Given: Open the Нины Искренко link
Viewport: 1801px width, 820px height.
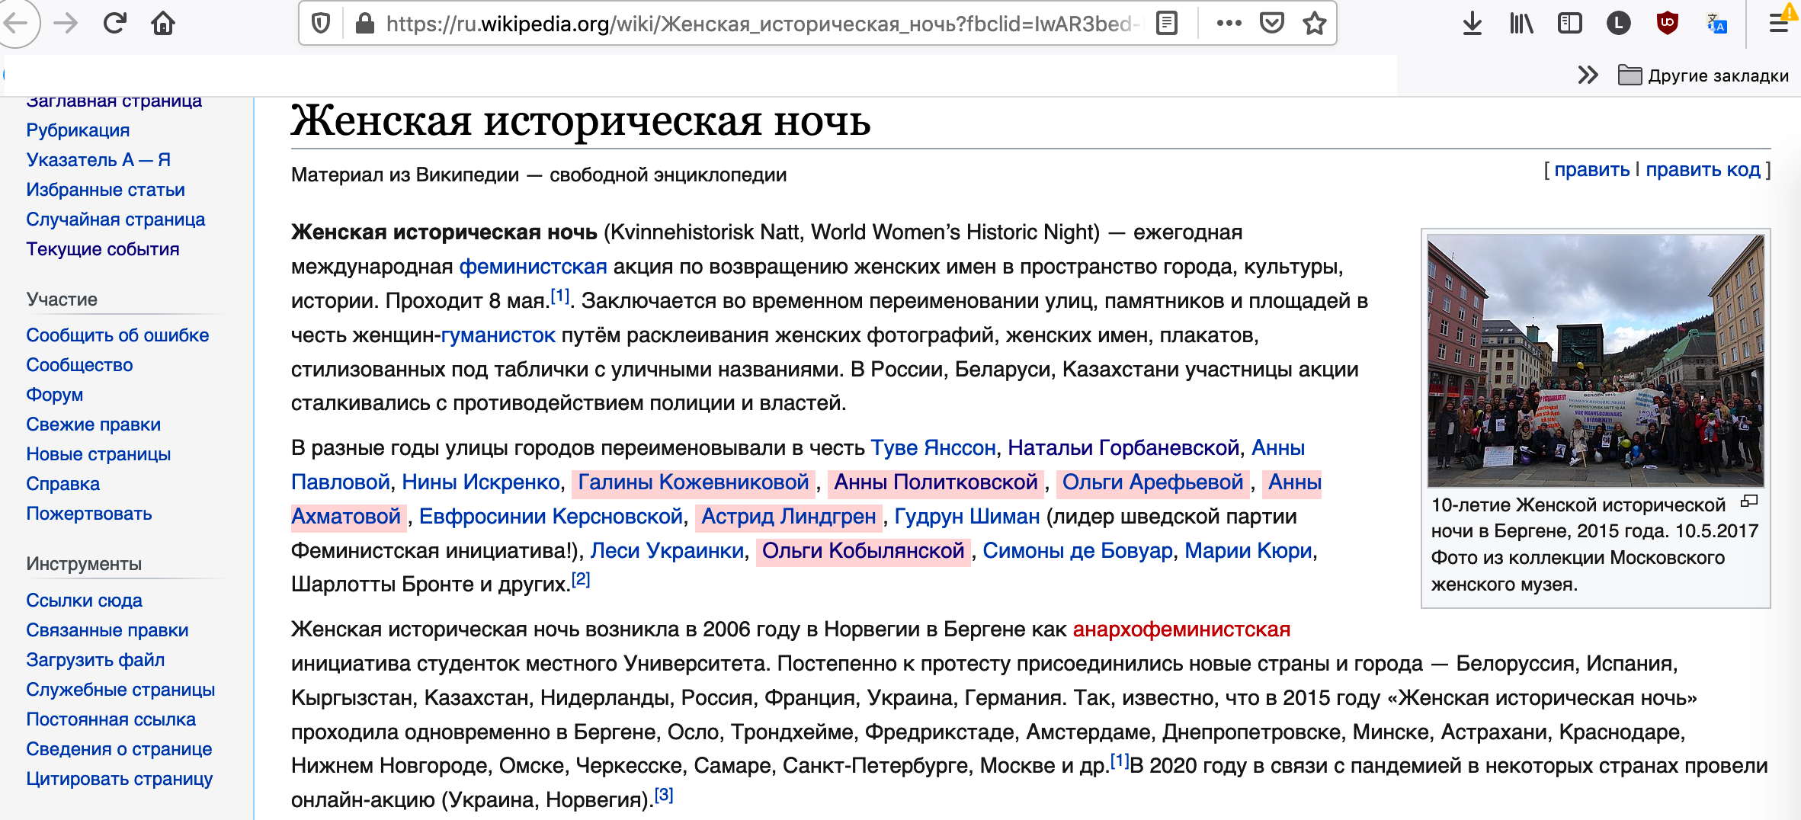Looking at the screenshot, I should pyautogui.click(x=481, y=482).
